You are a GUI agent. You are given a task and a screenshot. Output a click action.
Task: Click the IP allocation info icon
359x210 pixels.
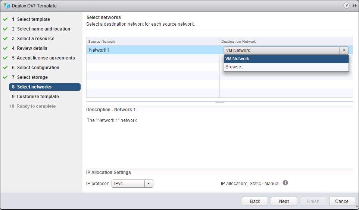[x=285, y=183]
